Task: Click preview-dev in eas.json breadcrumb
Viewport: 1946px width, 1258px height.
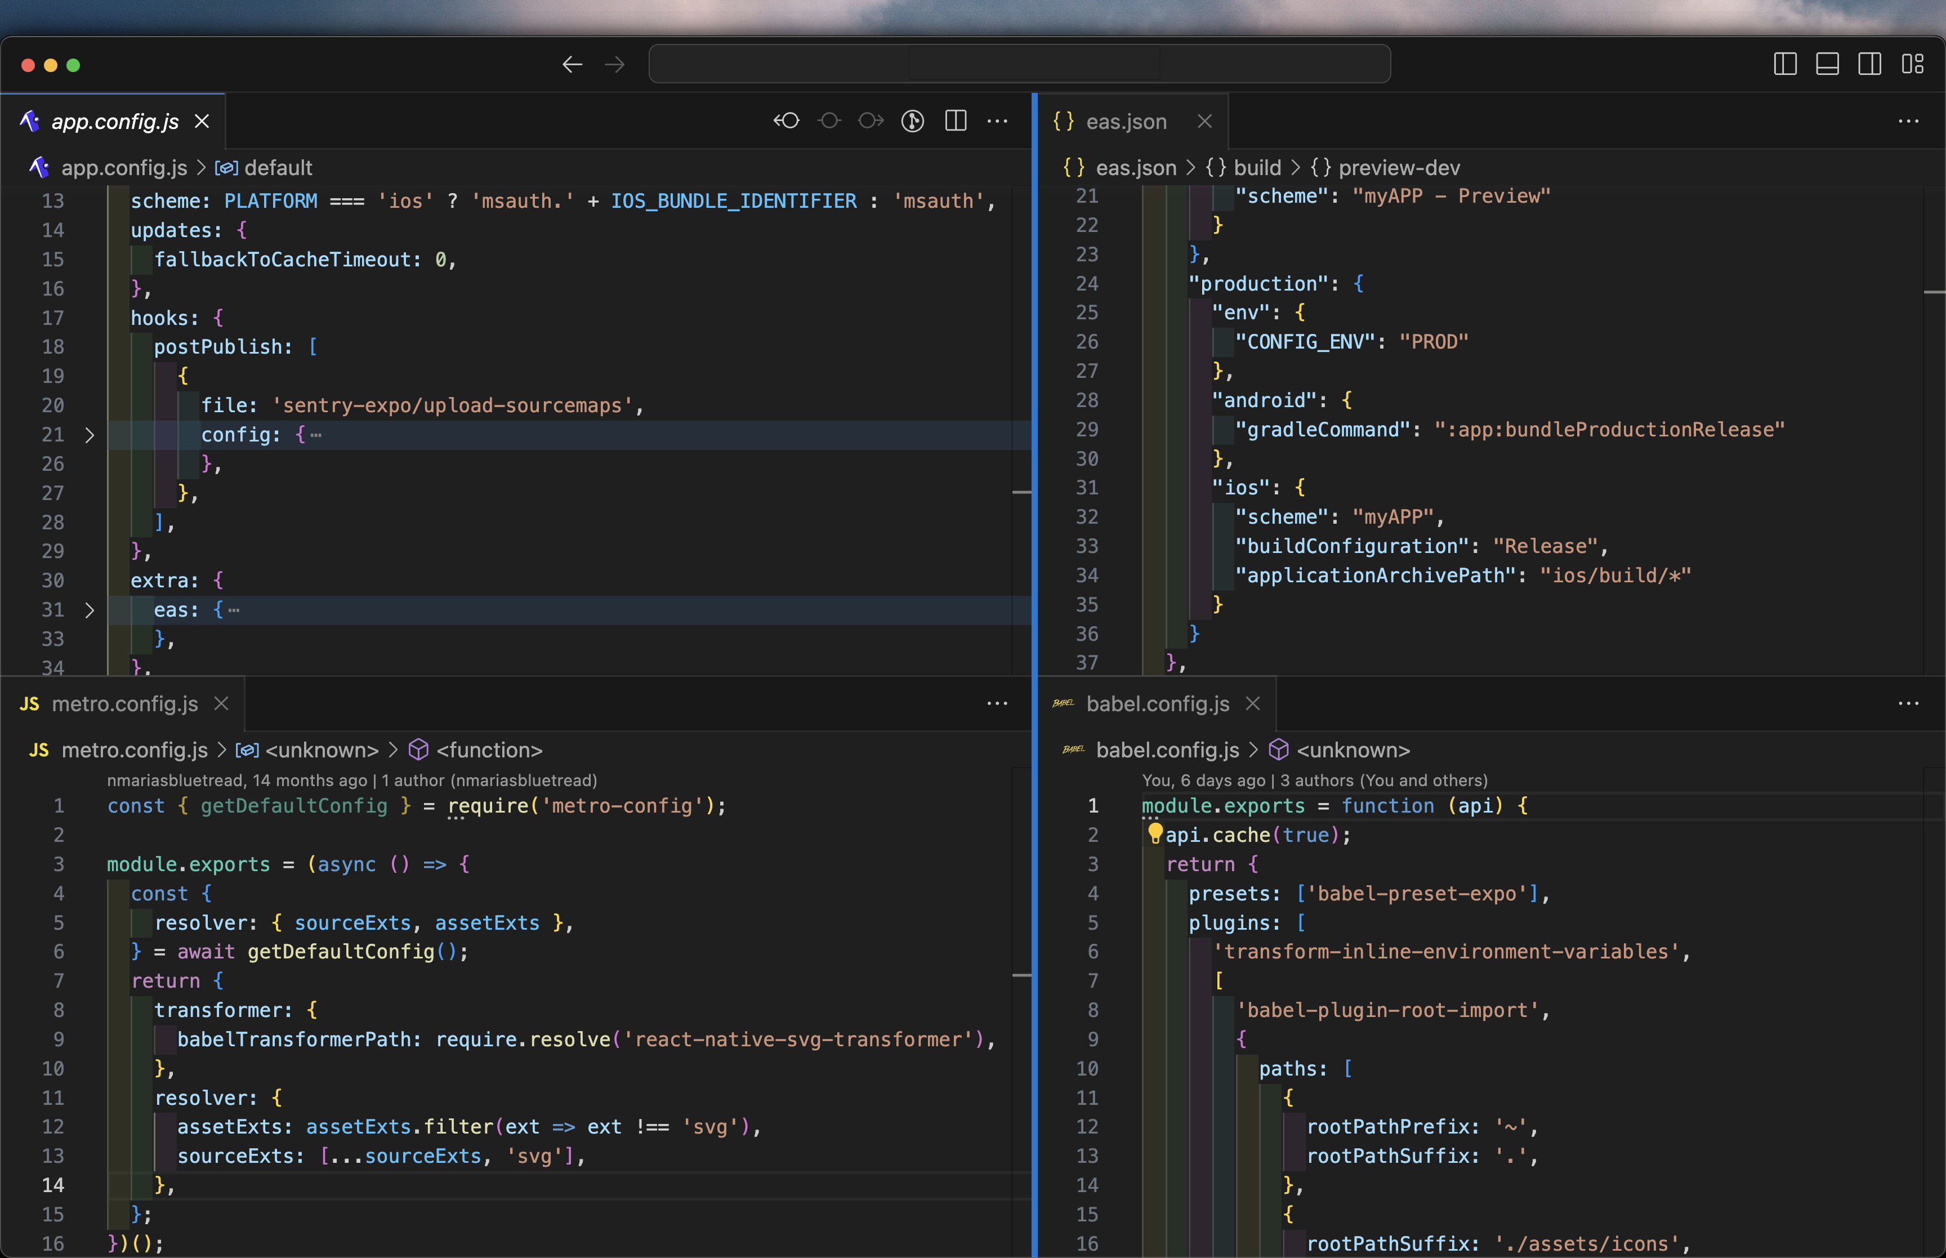Action: click(x=1399, y=167)
